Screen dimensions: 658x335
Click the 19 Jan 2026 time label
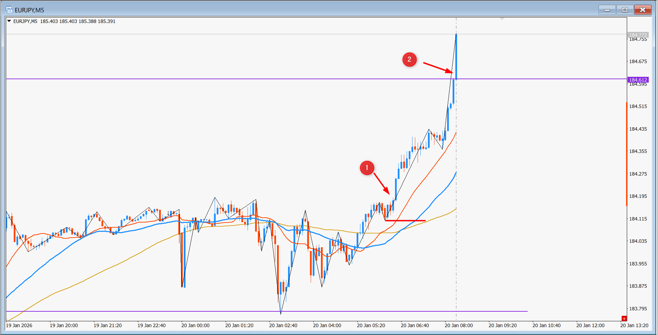click(19, 325)
